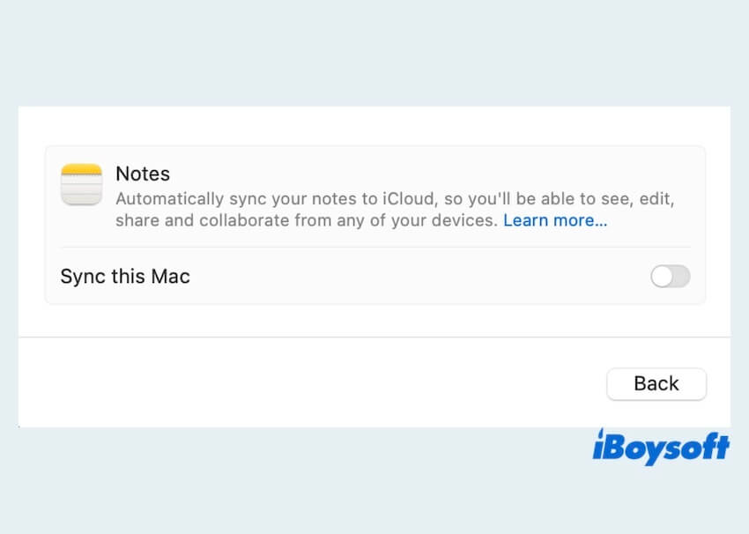Click Learn more about iCloud Notes
The width and height of the screenshot is (749, 534).
554,220
